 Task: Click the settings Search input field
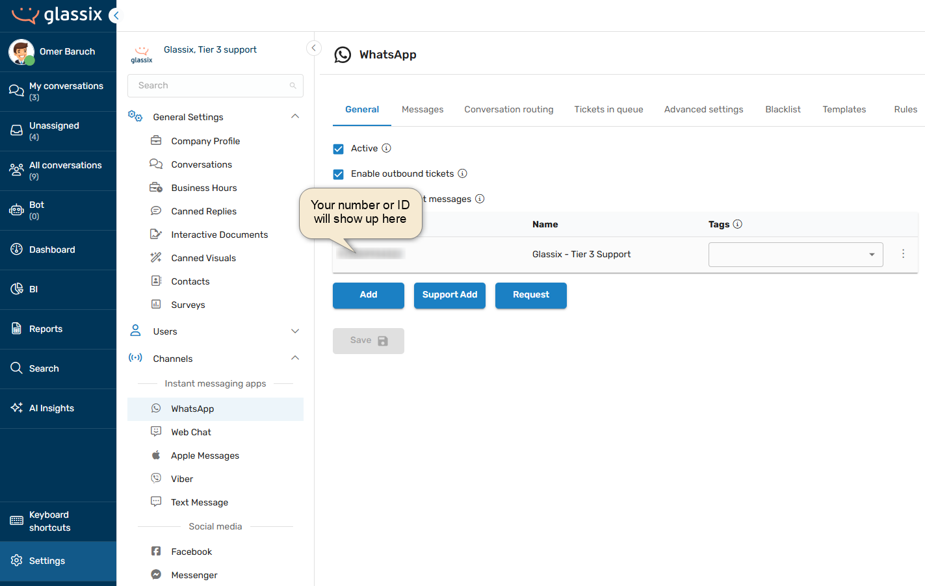pos(215,86)
